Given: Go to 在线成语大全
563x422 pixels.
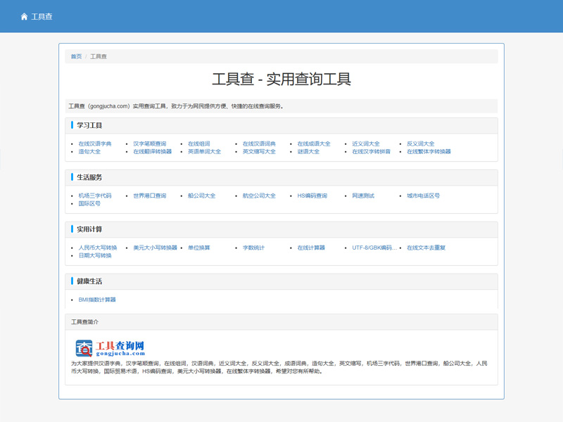Looking at the screenshot, I should pos(314,143).
